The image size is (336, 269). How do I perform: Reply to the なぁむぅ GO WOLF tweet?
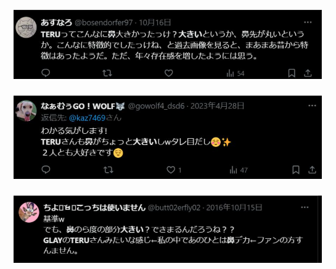(46, 170)
